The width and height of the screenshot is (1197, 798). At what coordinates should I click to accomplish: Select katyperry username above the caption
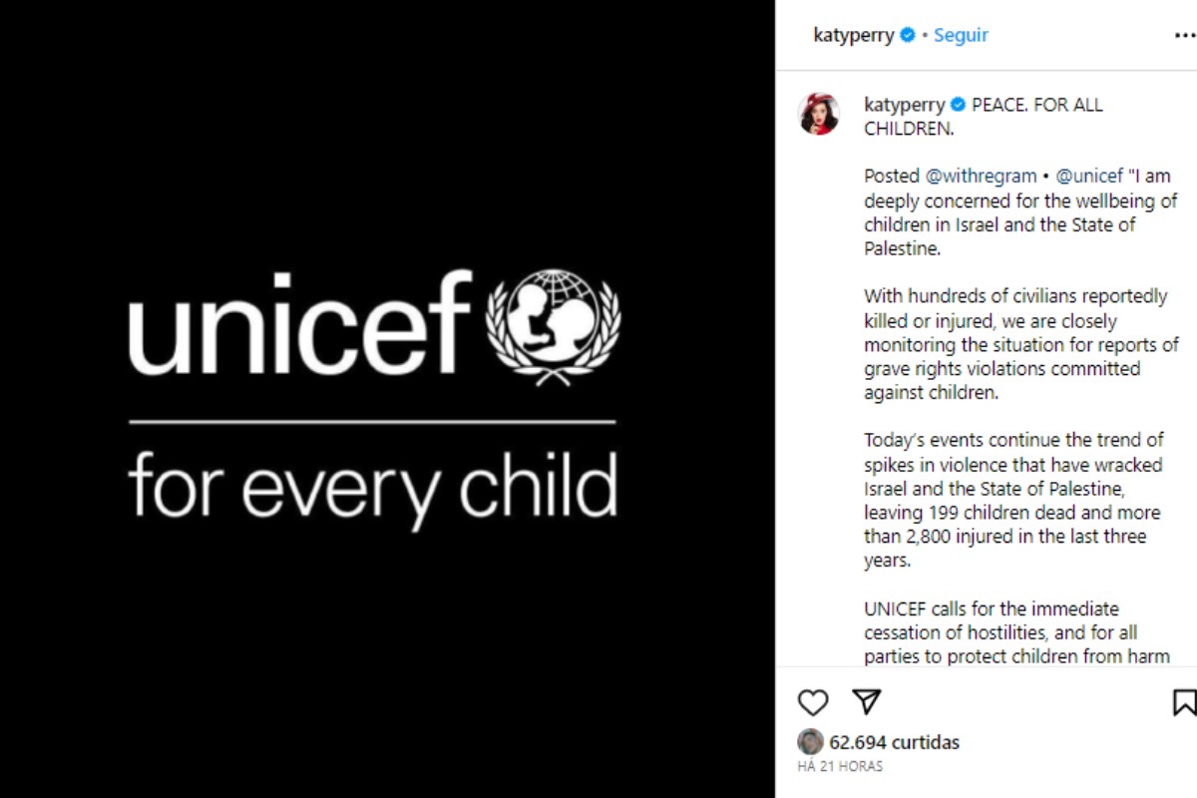click(x=904, y=103)
